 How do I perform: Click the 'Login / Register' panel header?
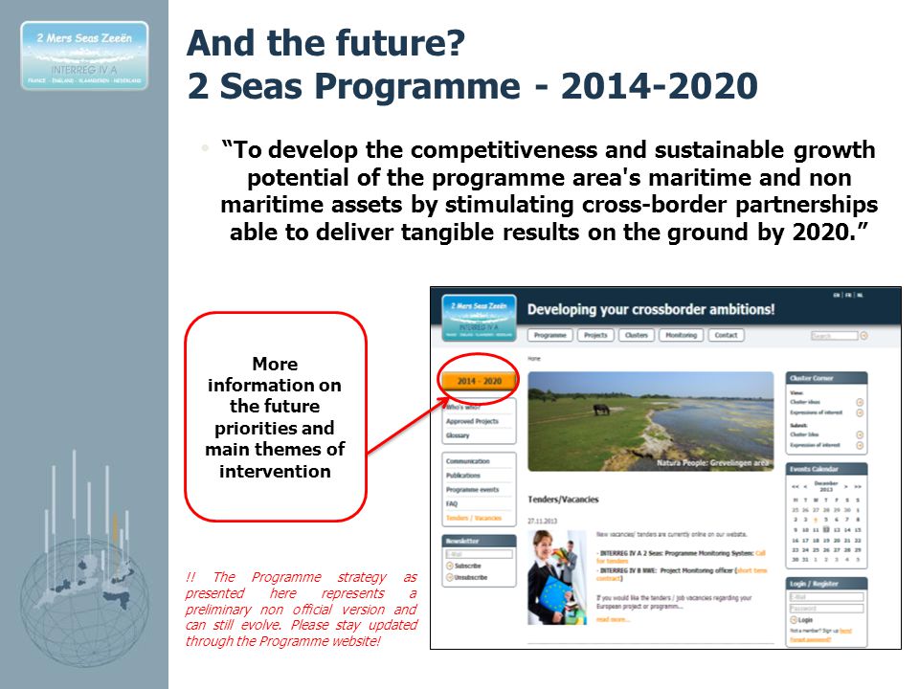(x=826, y=584)
